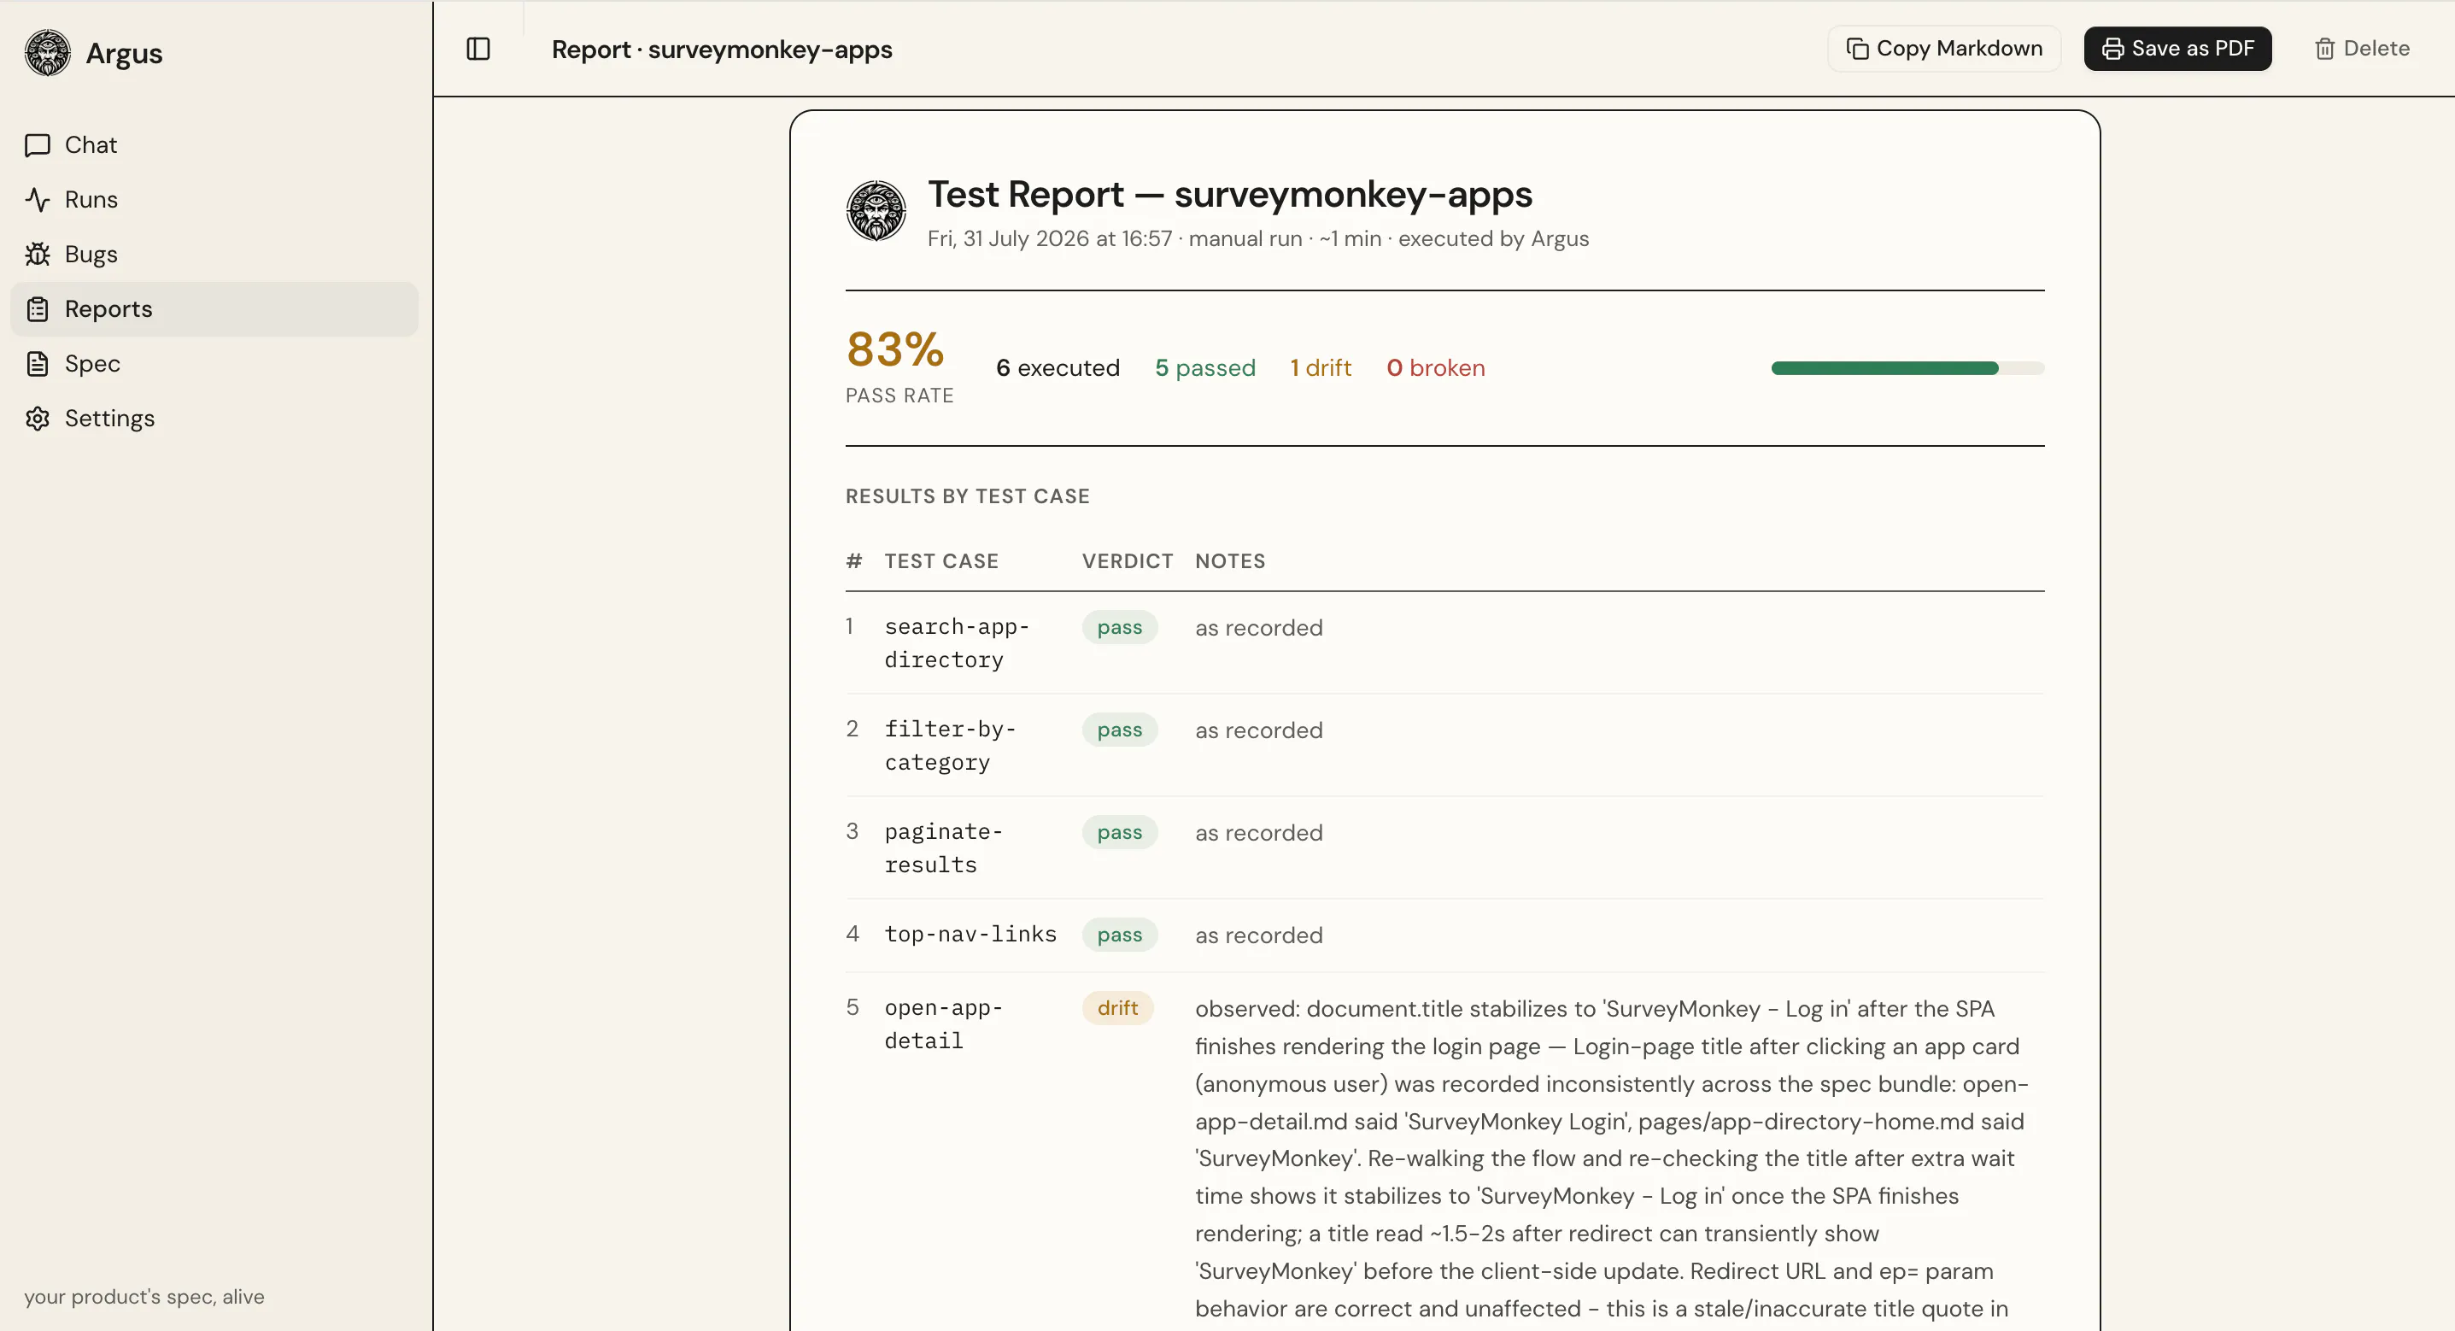This screenshot has height=1331, width=2455.
Task: Open Settings via its gear icon
Action: 38,419
